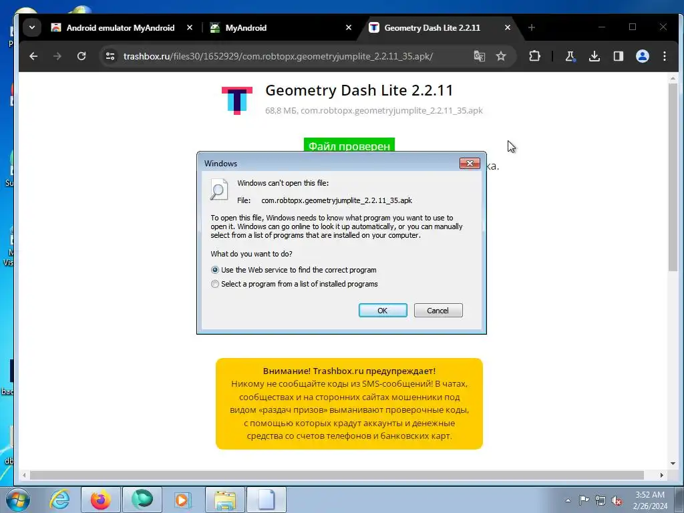The height and width of the screenshot is (513, 684).
Task: Select Use the Web service radio option
Action: point(214,270)
